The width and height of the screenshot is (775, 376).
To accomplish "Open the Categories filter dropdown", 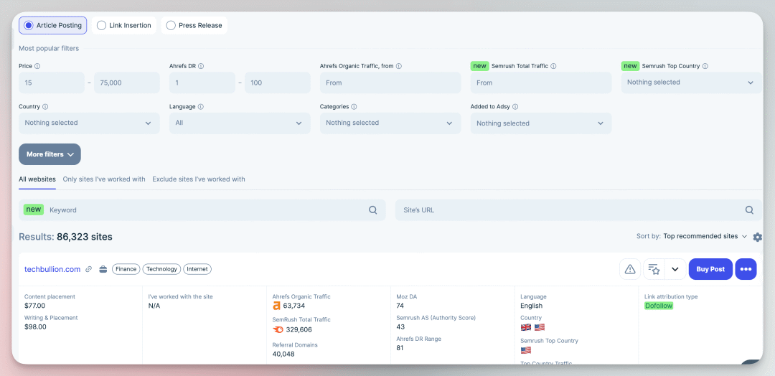I will pos(390,123).
